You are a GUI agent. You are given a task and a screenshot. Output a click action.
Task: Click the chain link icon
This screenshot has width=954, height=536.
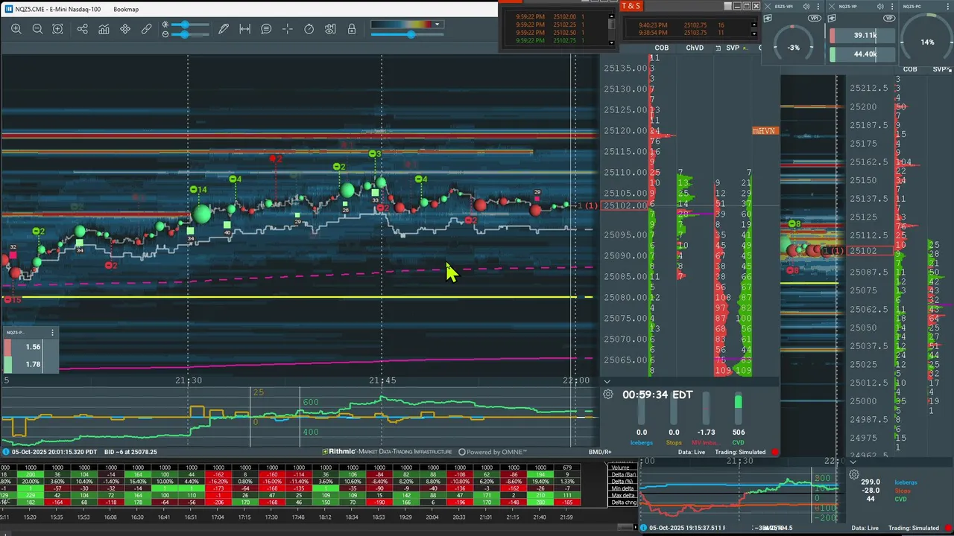[x=147, y=29]
